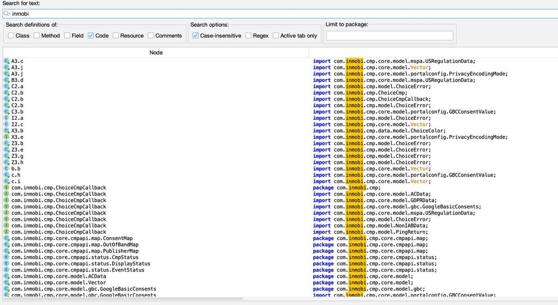The height and width of the screenshot is (305, 558).
Task: Focus the Search for text field
Action: [x=280, y=14]
